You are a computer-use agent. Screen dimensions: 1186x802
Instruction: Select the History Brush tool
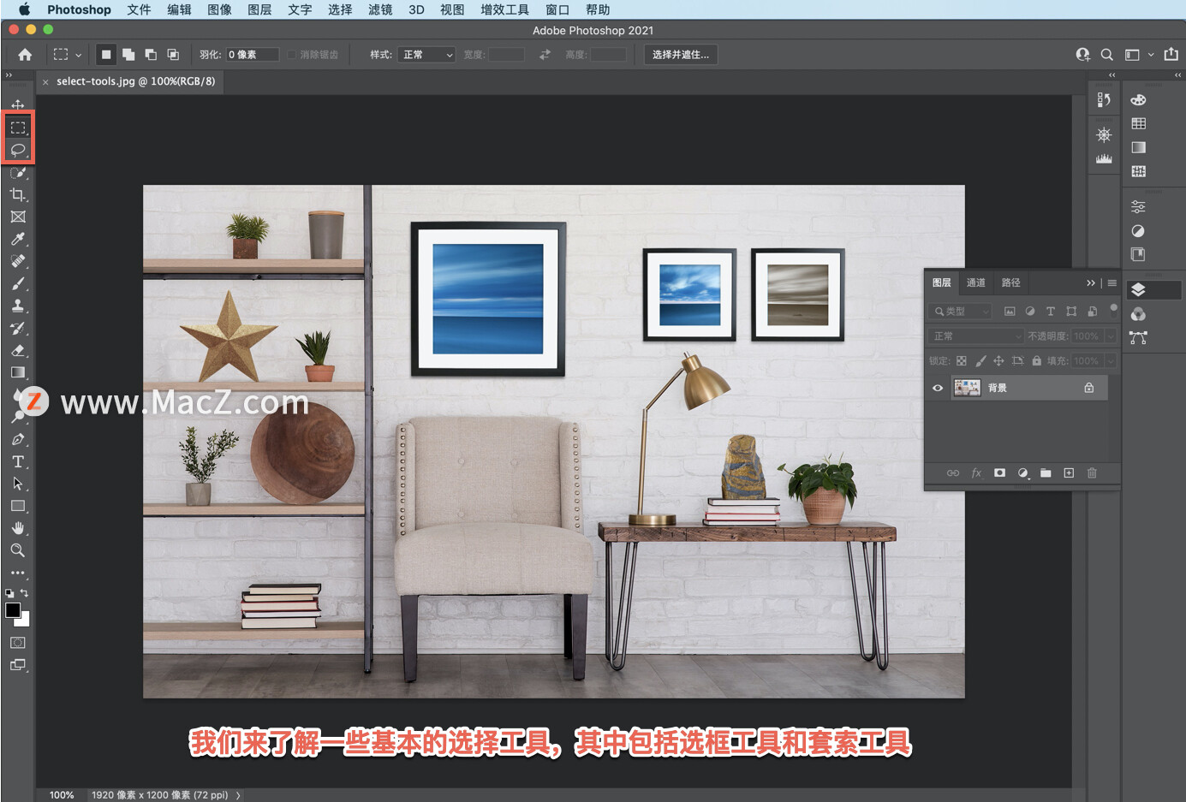tap(18, 328)
